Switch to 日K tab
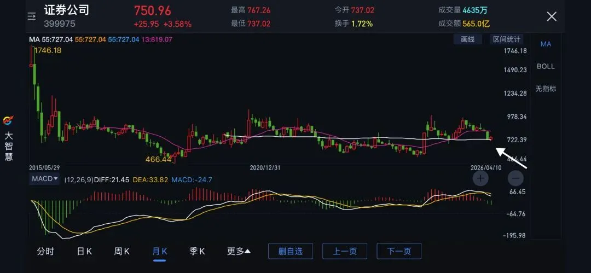This screenshot has height=273, width=591. coord(84,252)
